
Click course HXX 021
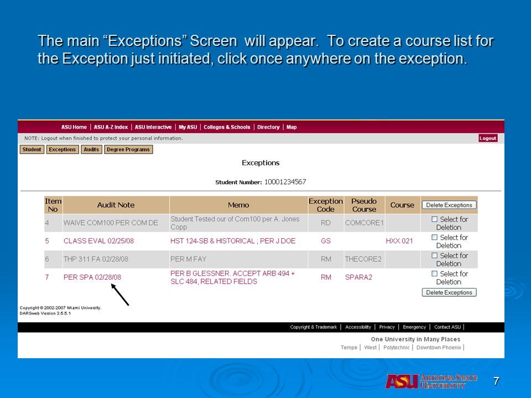click(399, 241)
